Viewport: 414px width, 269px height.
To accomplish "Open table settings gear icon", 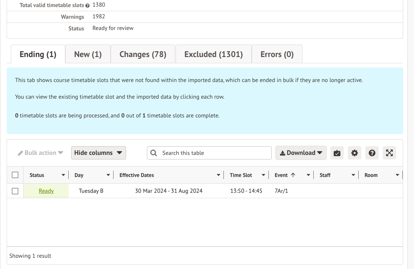I will click(x=355, y=153).
